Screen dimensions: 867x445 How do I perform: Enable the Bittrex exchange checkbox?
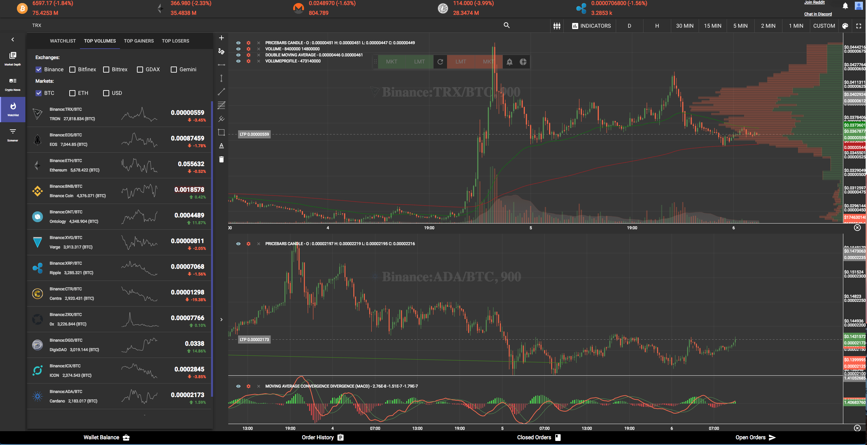coord(106,70)
